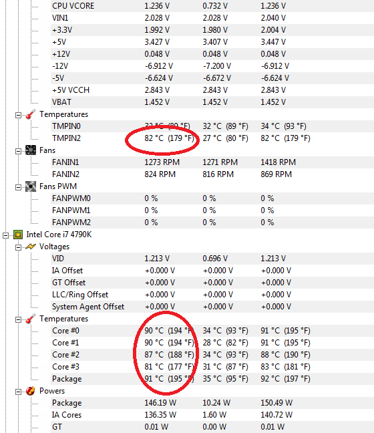Select the TMPIN2 temperature row
Image resolution: width=374 pixels, height=433 pixels.
pos(212,138)
